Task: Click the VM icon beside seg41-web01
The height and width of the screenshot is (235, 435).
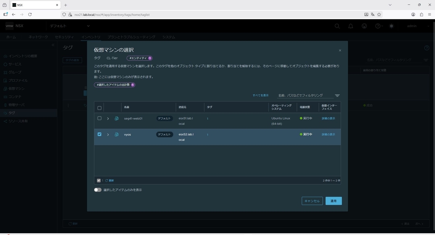Action: coord(117,119)
